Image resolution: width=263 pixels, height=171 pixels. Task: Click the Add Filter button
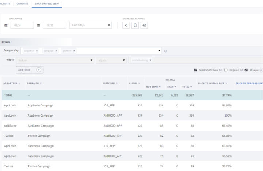tap(30, 70)
